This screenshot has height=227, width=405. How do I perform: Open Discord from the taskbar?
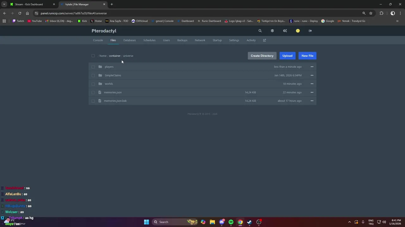coord(222,222)
